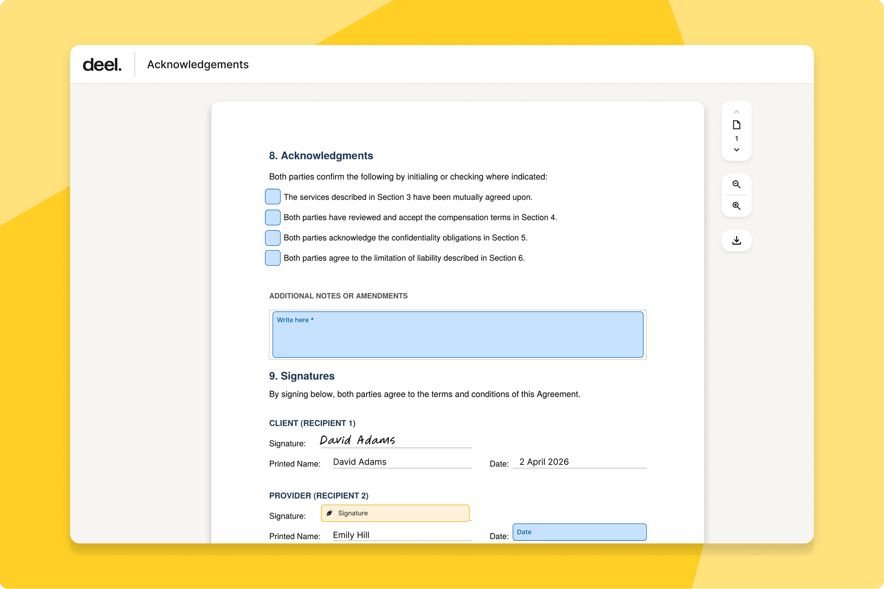Click the blue Date button for Provider
The height and width of the screenshot is (589, 884).
(579, 532)
